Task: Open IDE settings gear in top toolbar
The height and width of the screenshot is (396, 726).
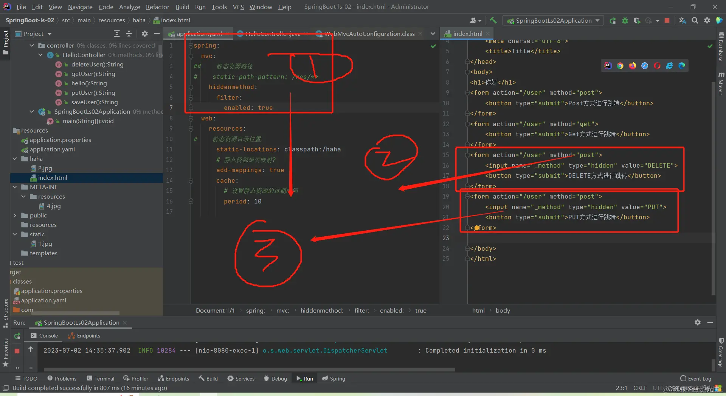Action: click(707, 21)
